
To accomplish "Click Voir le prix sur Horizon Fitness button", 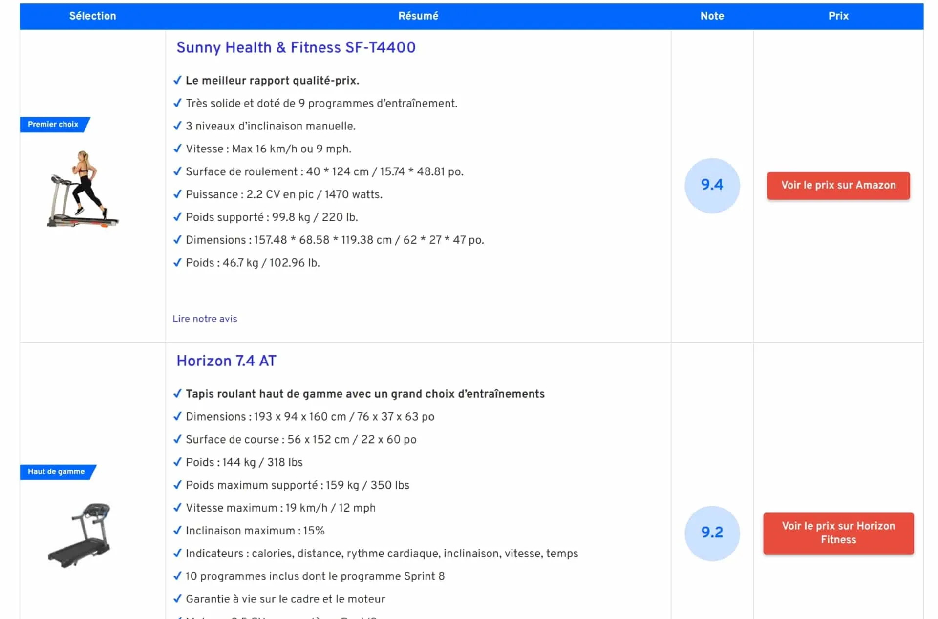I will (838, 533).
